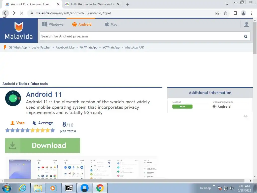Click the blue circular taskbar app icon

tap(85, 188)
